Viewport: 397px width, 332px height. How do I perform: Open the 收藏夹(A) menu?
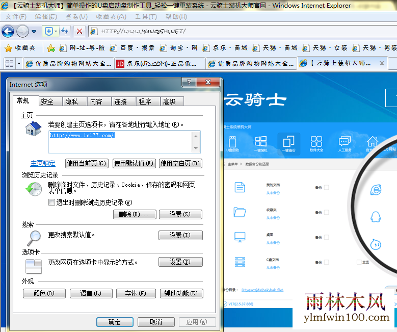(111, 17)
